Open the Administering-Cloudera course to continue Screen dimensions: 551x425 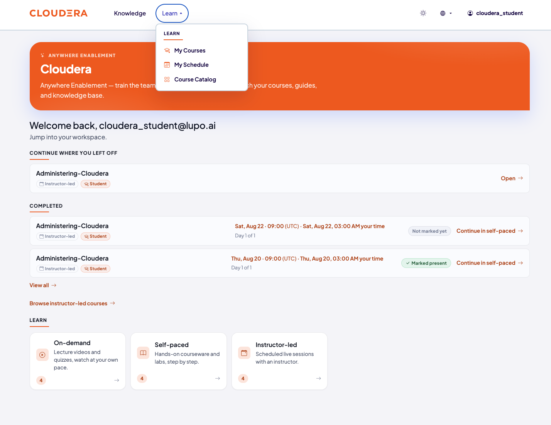click(512, 178)
